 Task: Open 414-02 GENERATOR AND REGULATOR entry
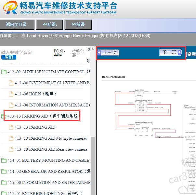coord(49,171)
